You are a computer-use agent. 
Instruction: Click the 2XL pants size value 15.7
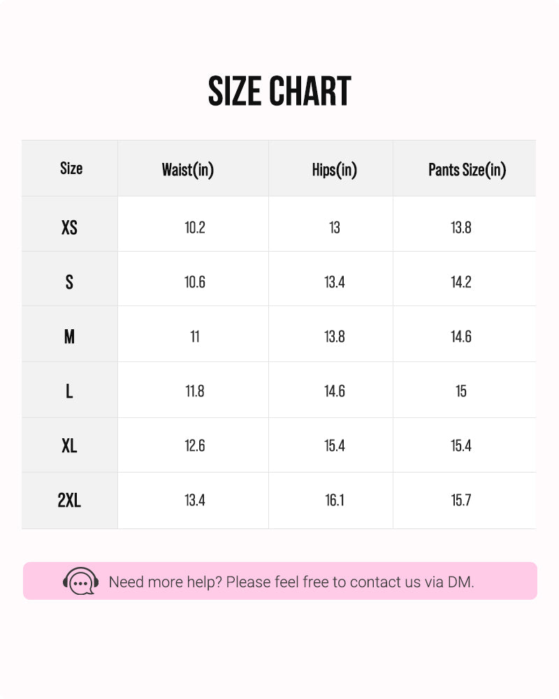tap(460, 500)
